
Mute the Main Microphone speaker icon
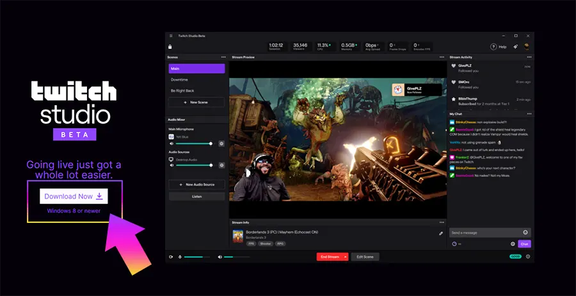pyautogui.click(x=171, y=144)
